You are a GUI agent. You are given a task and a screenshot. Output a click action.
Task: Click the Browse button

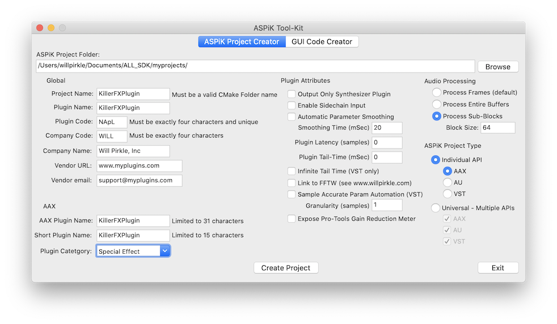point(497,67)
